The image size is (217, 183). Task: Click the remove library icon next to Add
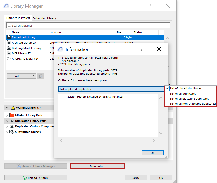point(41,76)
